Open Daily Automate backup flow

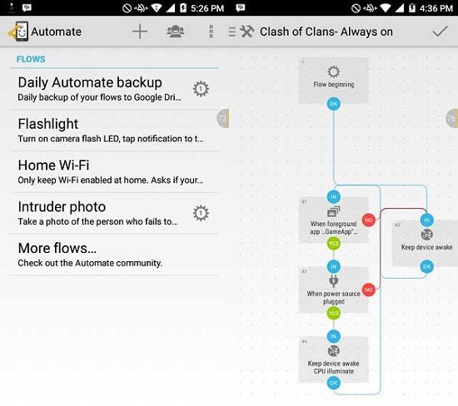[x=115, y=89]
